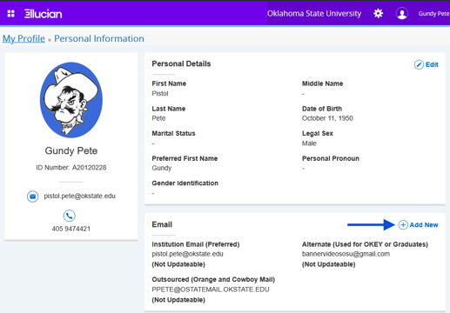Click the Edit link text in Personal Details
Viewport: 450px width, 313px height.
(432, 64)
